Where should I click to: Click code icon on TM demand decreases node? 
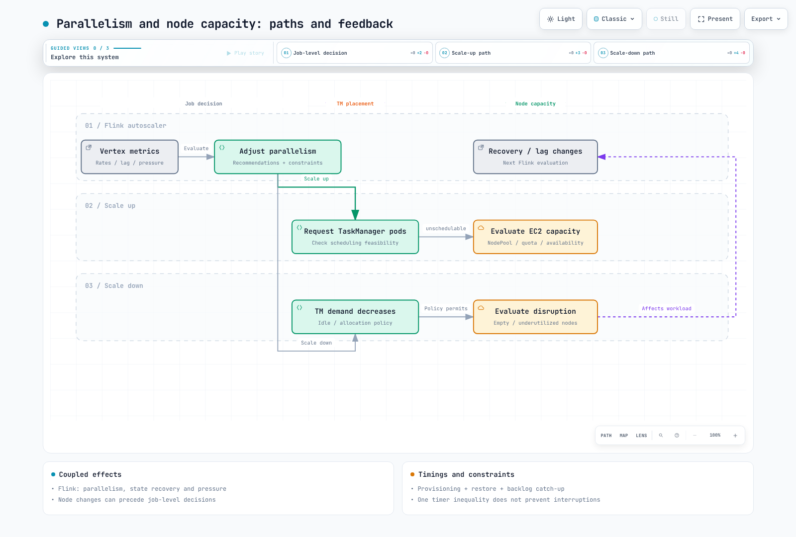coord(299,308)
